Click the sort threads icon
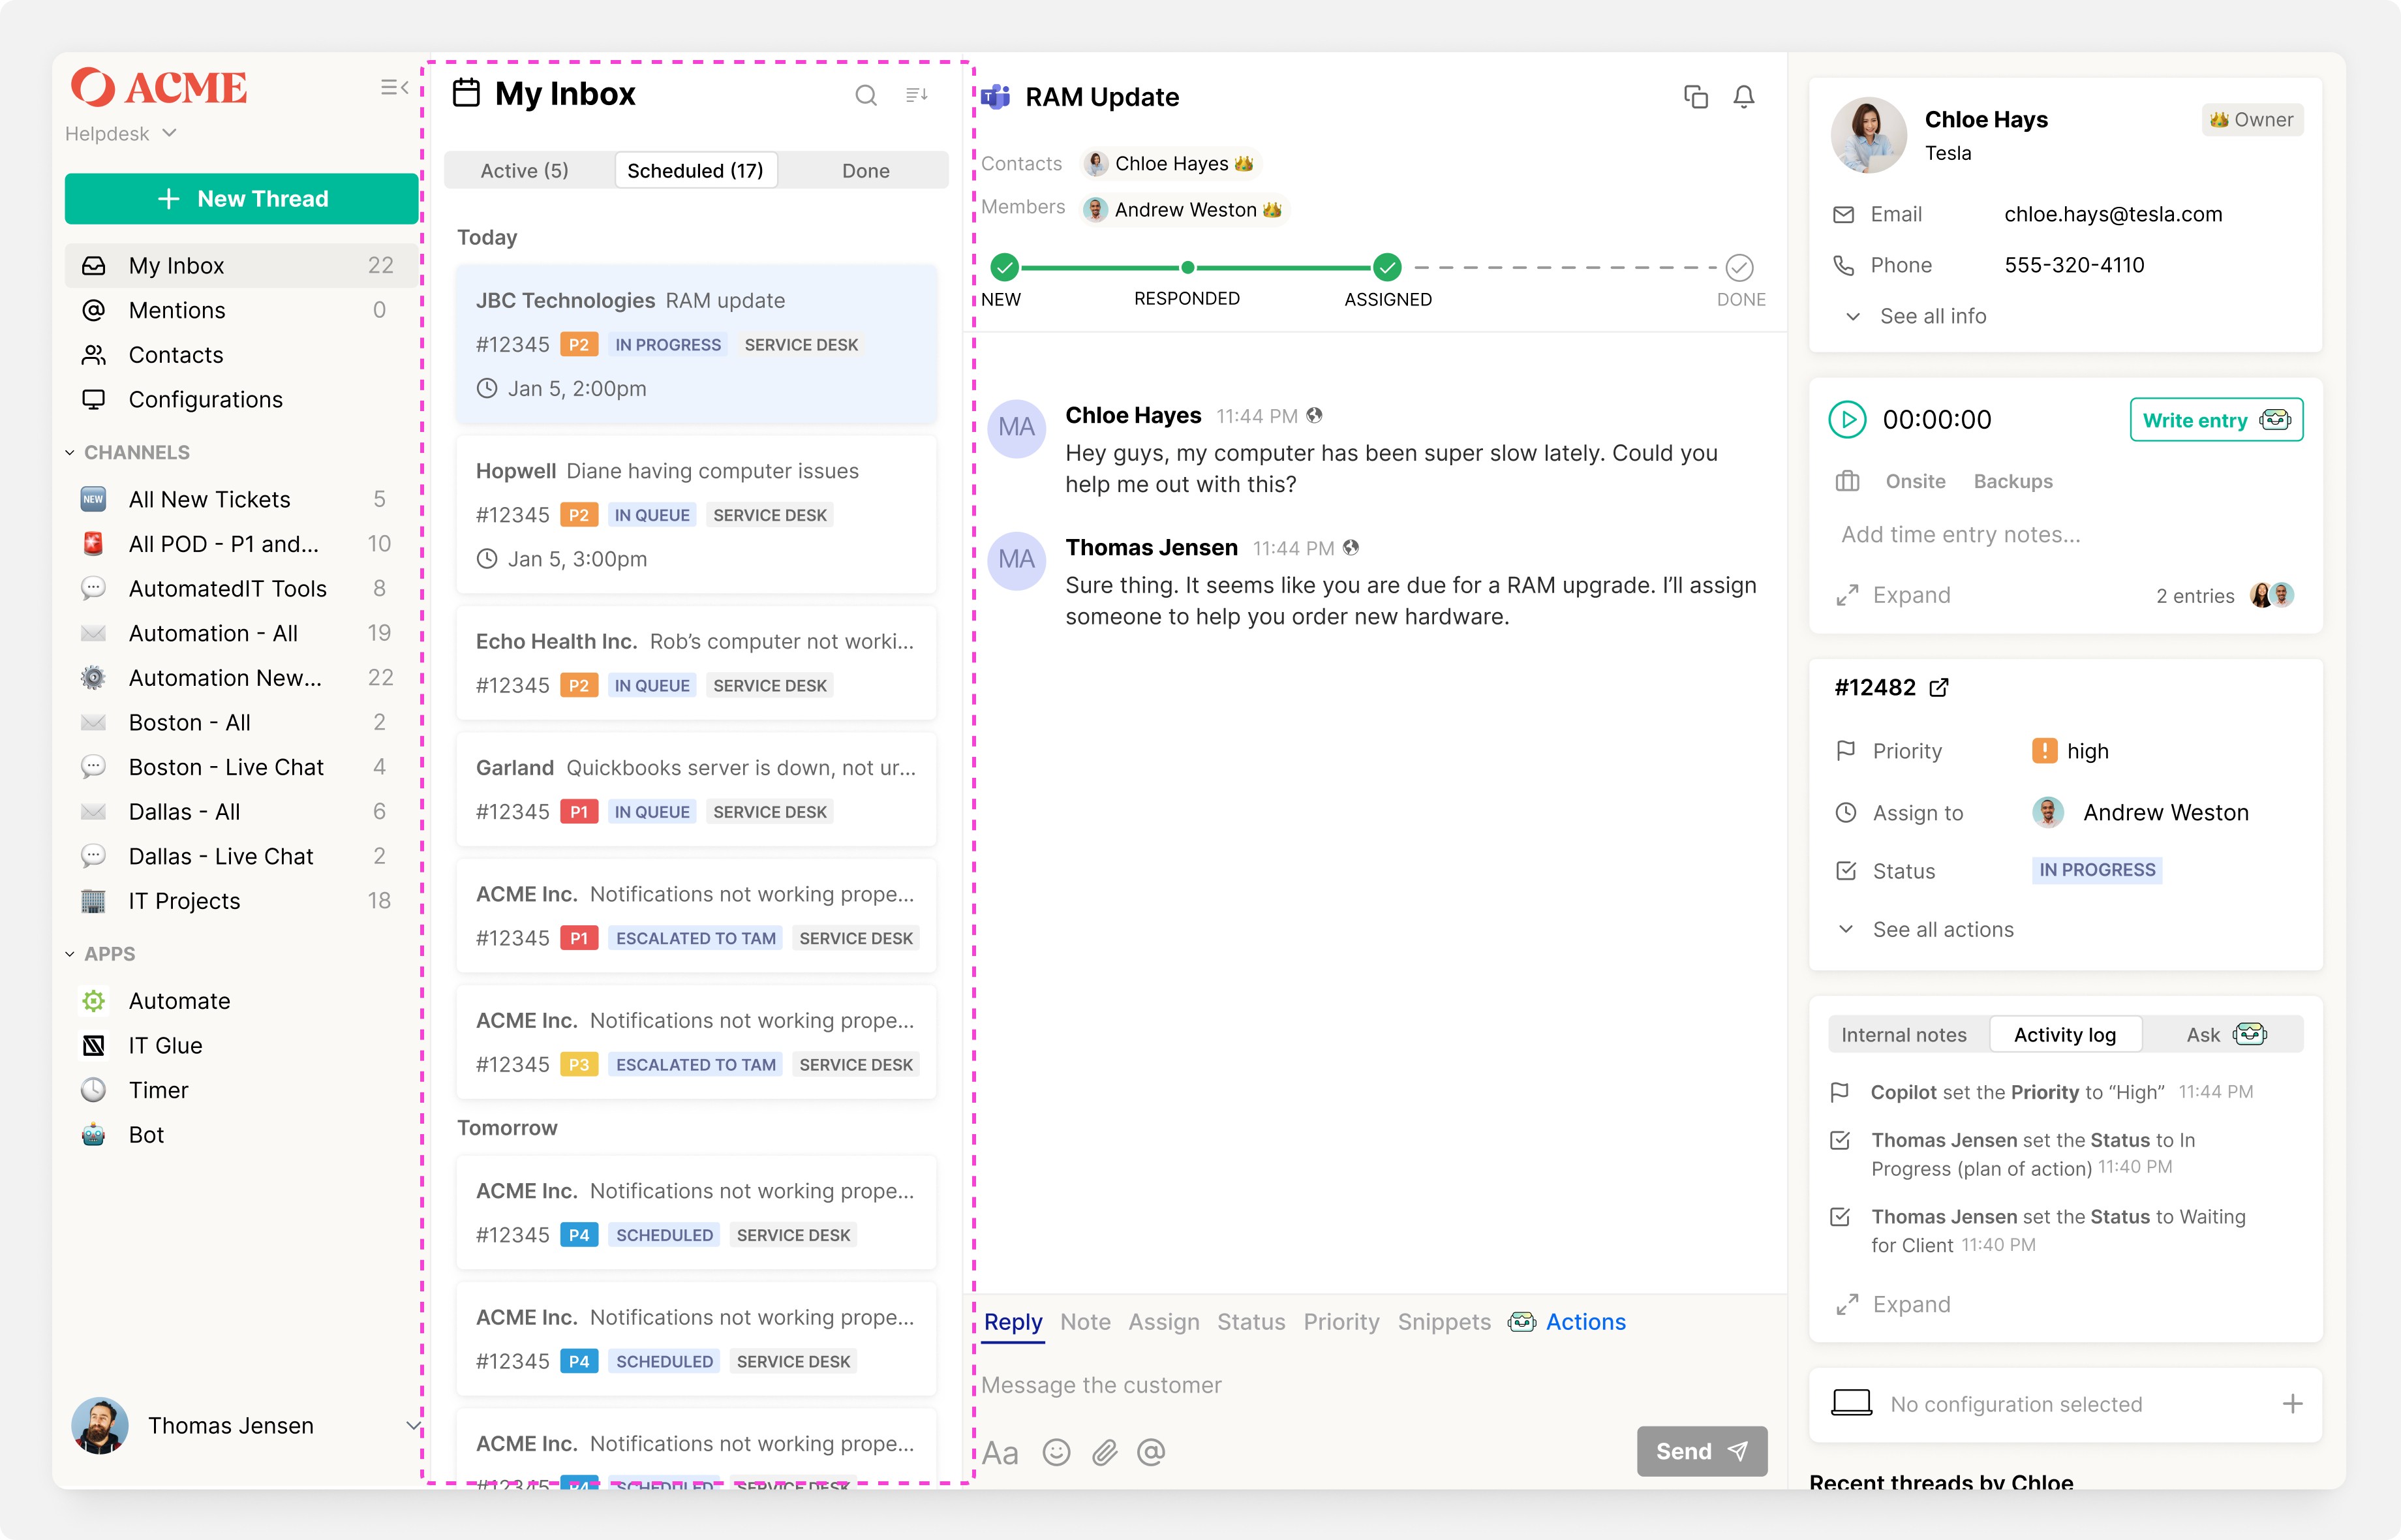The width and height of the screenshot is (2401, 1540). coord(917,95)
